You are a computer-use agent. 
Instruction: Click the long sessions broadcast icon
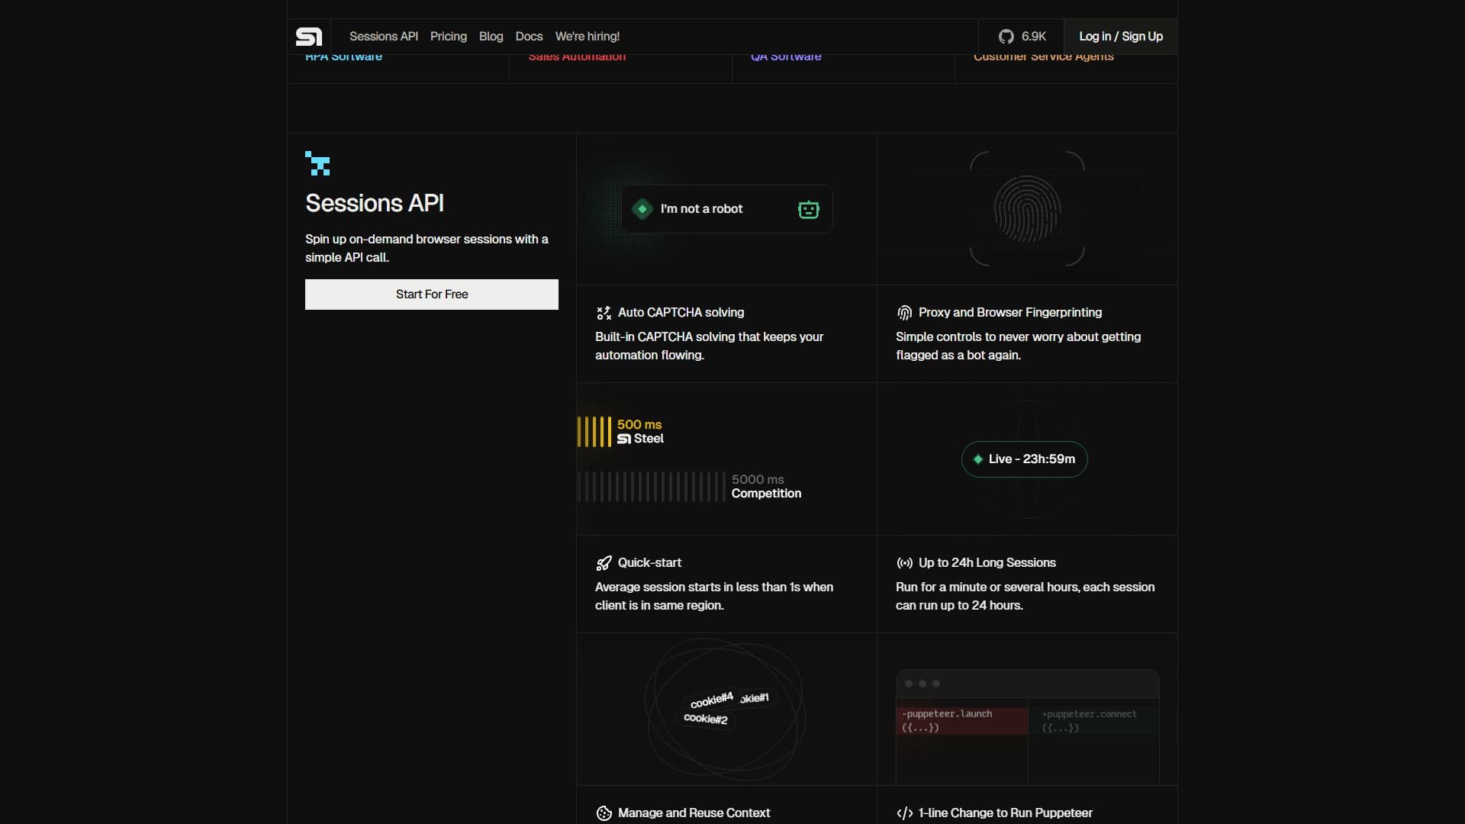point(904,563)
